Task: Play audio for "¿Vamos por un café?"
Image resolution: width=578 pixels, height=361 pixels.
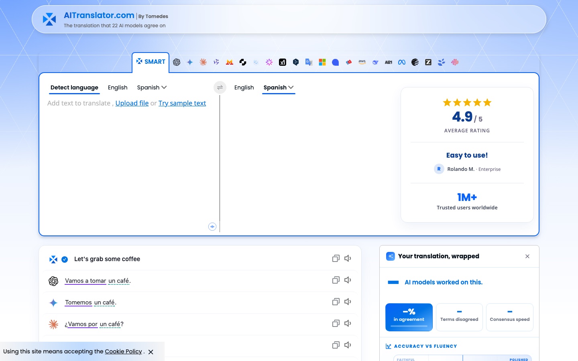Action: [x=348, y=323]
